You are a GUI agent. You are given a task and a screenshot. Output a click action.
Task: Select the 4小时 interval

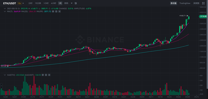54,3
